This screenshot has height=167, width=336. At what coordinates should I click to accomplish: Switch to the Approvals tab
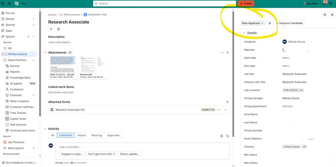tap(113, 135)
